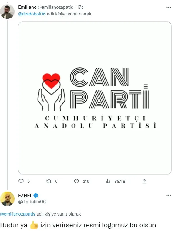Click the reply speech bubble icon
The width and height of the screenshot is (194, 231).
(21, 181)
